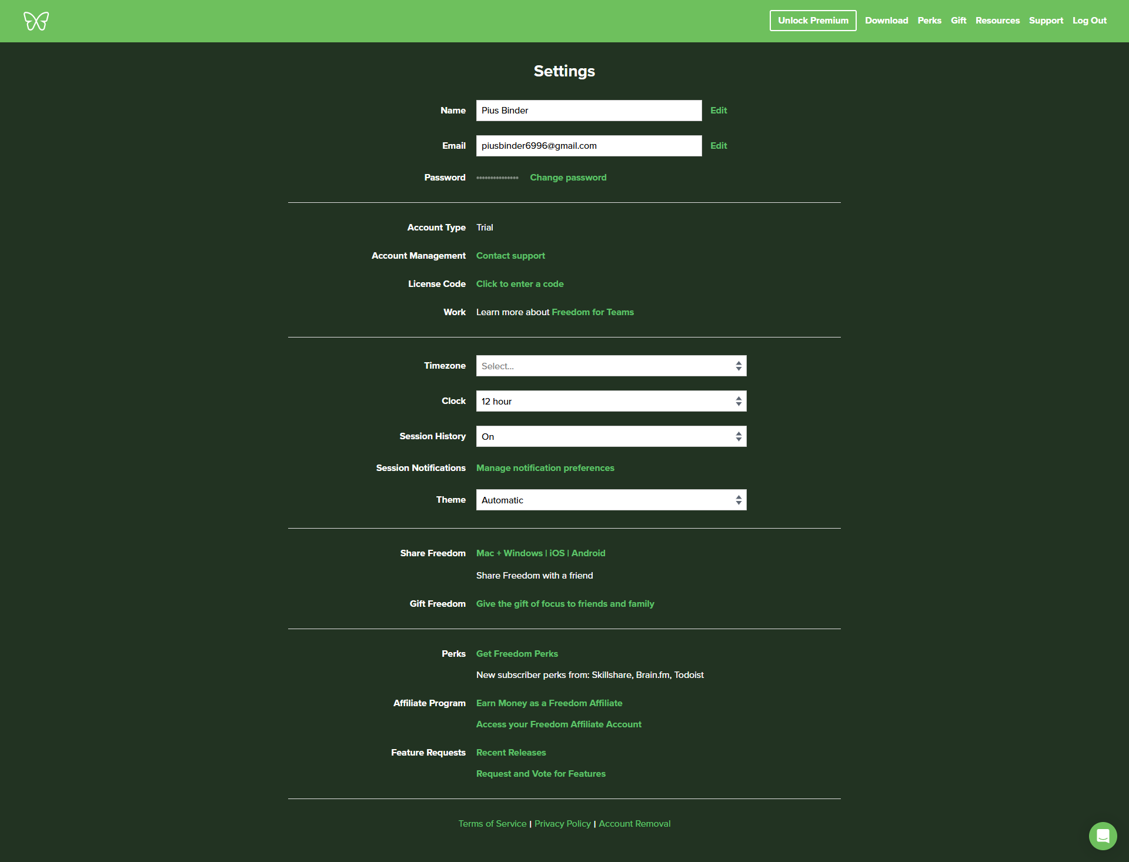Click Log Out in the header
1129x862 pixels.
click(x=1090, y=21)
